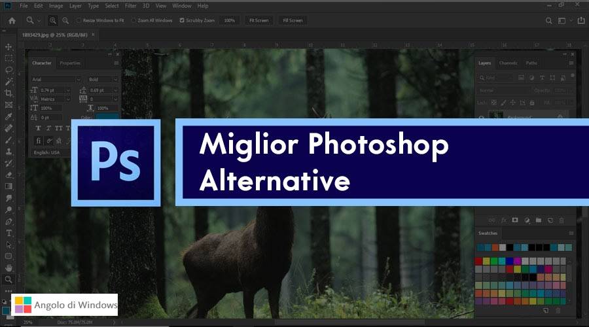Toggle pixel layer filter in Layers panel
The width and height of the screenshot is (589, 327).
(x=521, y=78)
